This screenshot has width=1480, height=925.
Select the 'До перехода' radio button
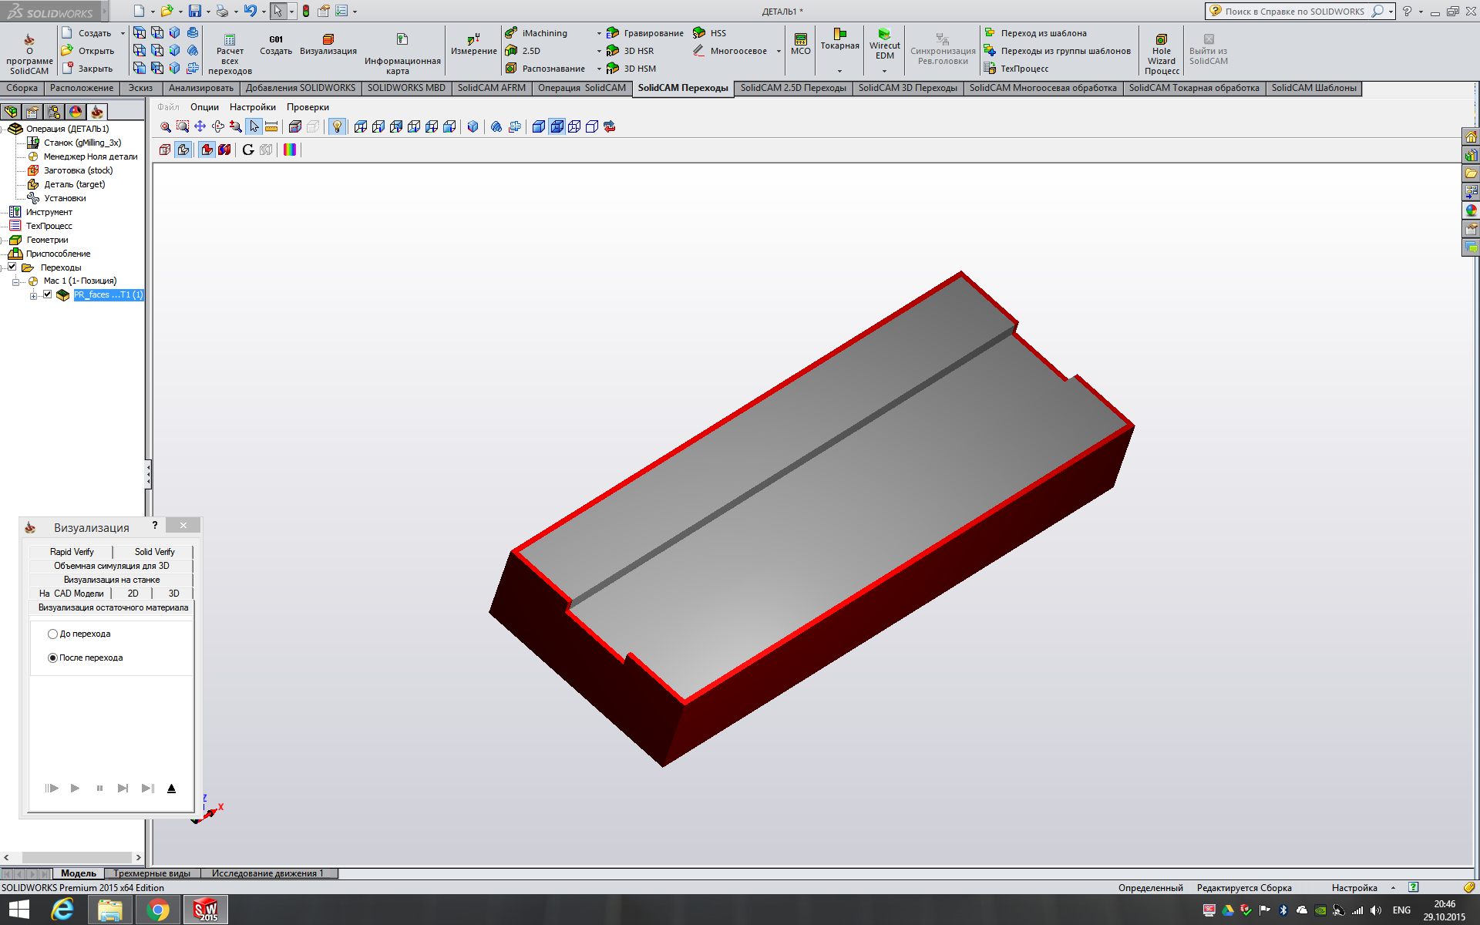(x=52, y=634)
